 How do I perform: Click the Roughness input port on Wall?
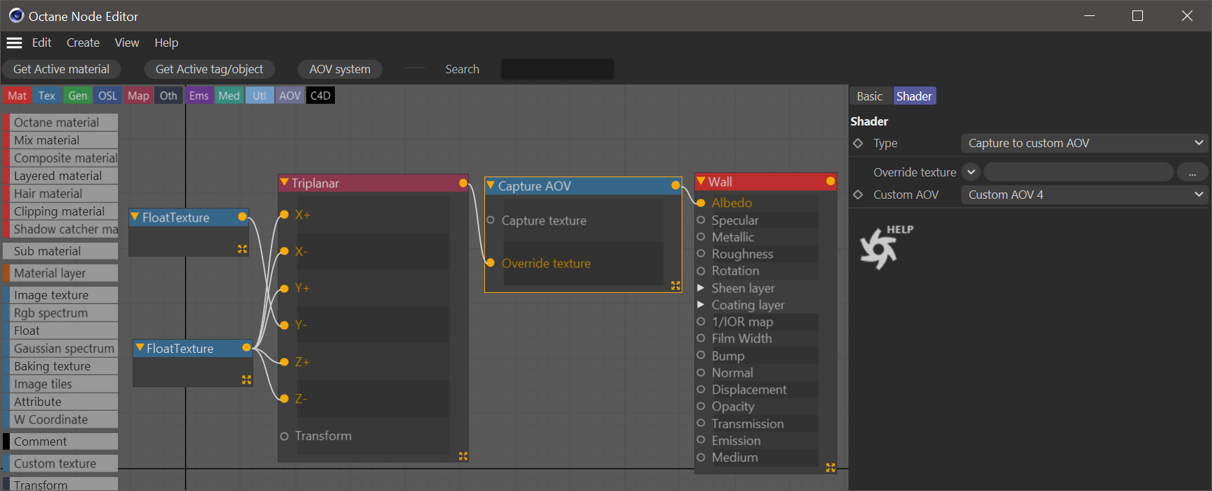tap(701, 254)
